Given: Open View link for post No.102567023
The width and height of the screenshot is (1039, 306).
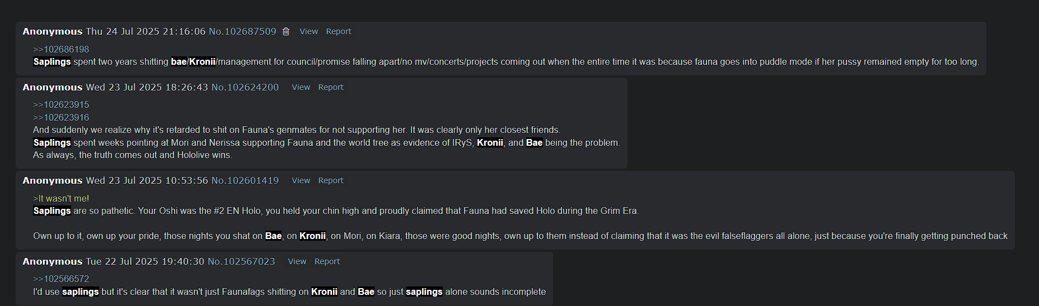Looking at the screenshot, I should pos(297,262).
